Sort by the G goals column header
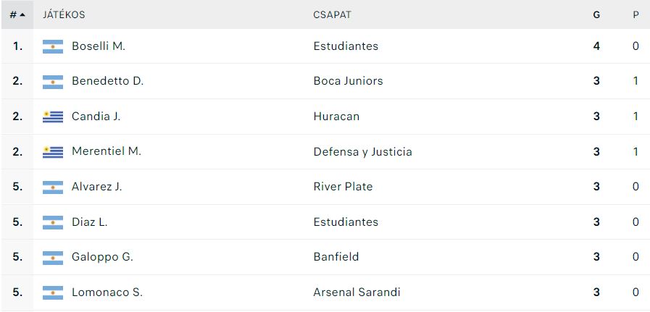 (x=596, y=14)
